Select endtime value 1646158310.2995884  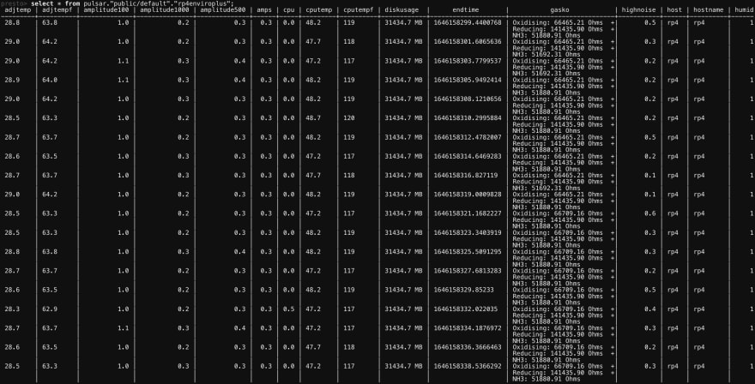(x=468, y=118)
